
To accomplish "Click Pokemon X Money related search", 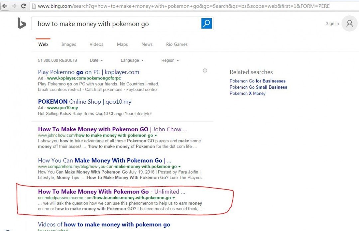I will [248, 93].
